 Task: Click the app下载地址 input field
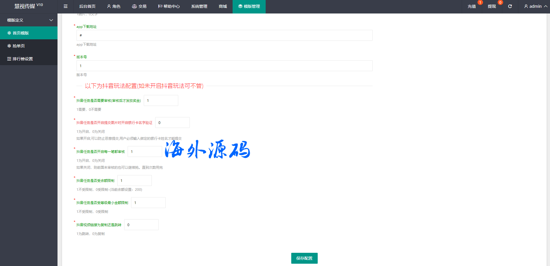[x=224, y=35]
